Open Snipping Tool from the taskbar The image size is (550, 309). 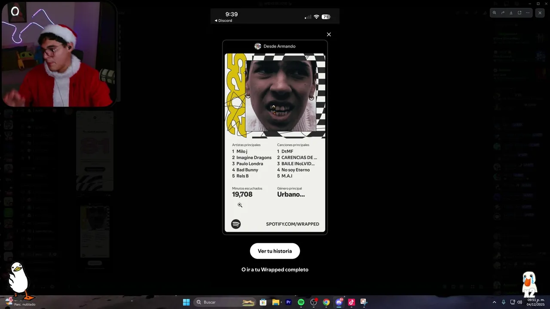tap(364, 302)
